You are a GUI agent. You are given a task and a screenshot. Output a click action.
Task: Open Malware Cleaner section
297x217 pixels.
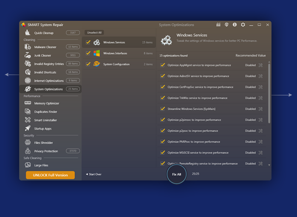point(51,47)
